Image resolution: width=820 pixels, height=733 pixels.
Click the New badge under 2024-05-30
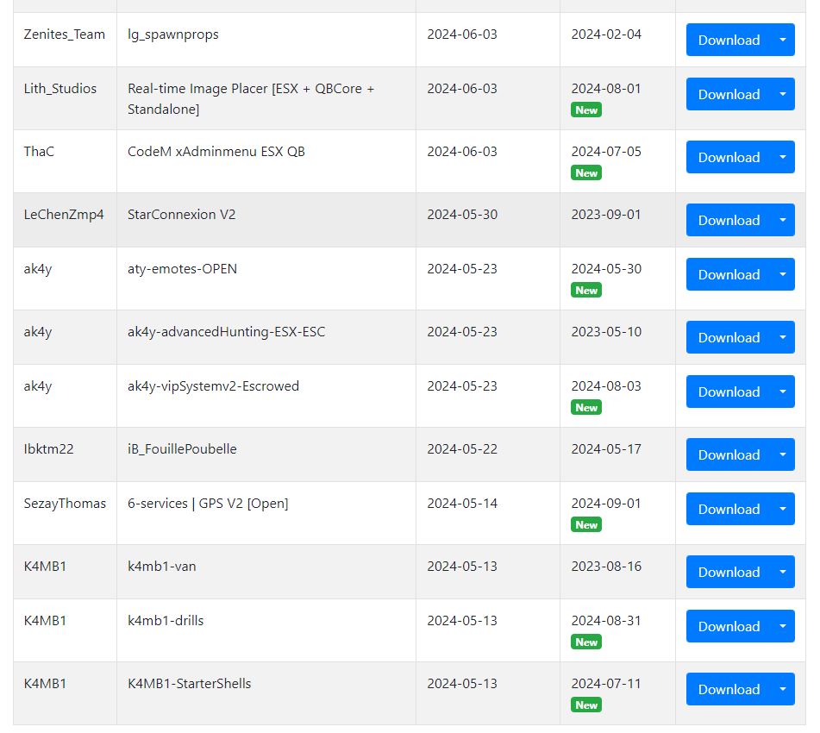(x=586, y=290)
